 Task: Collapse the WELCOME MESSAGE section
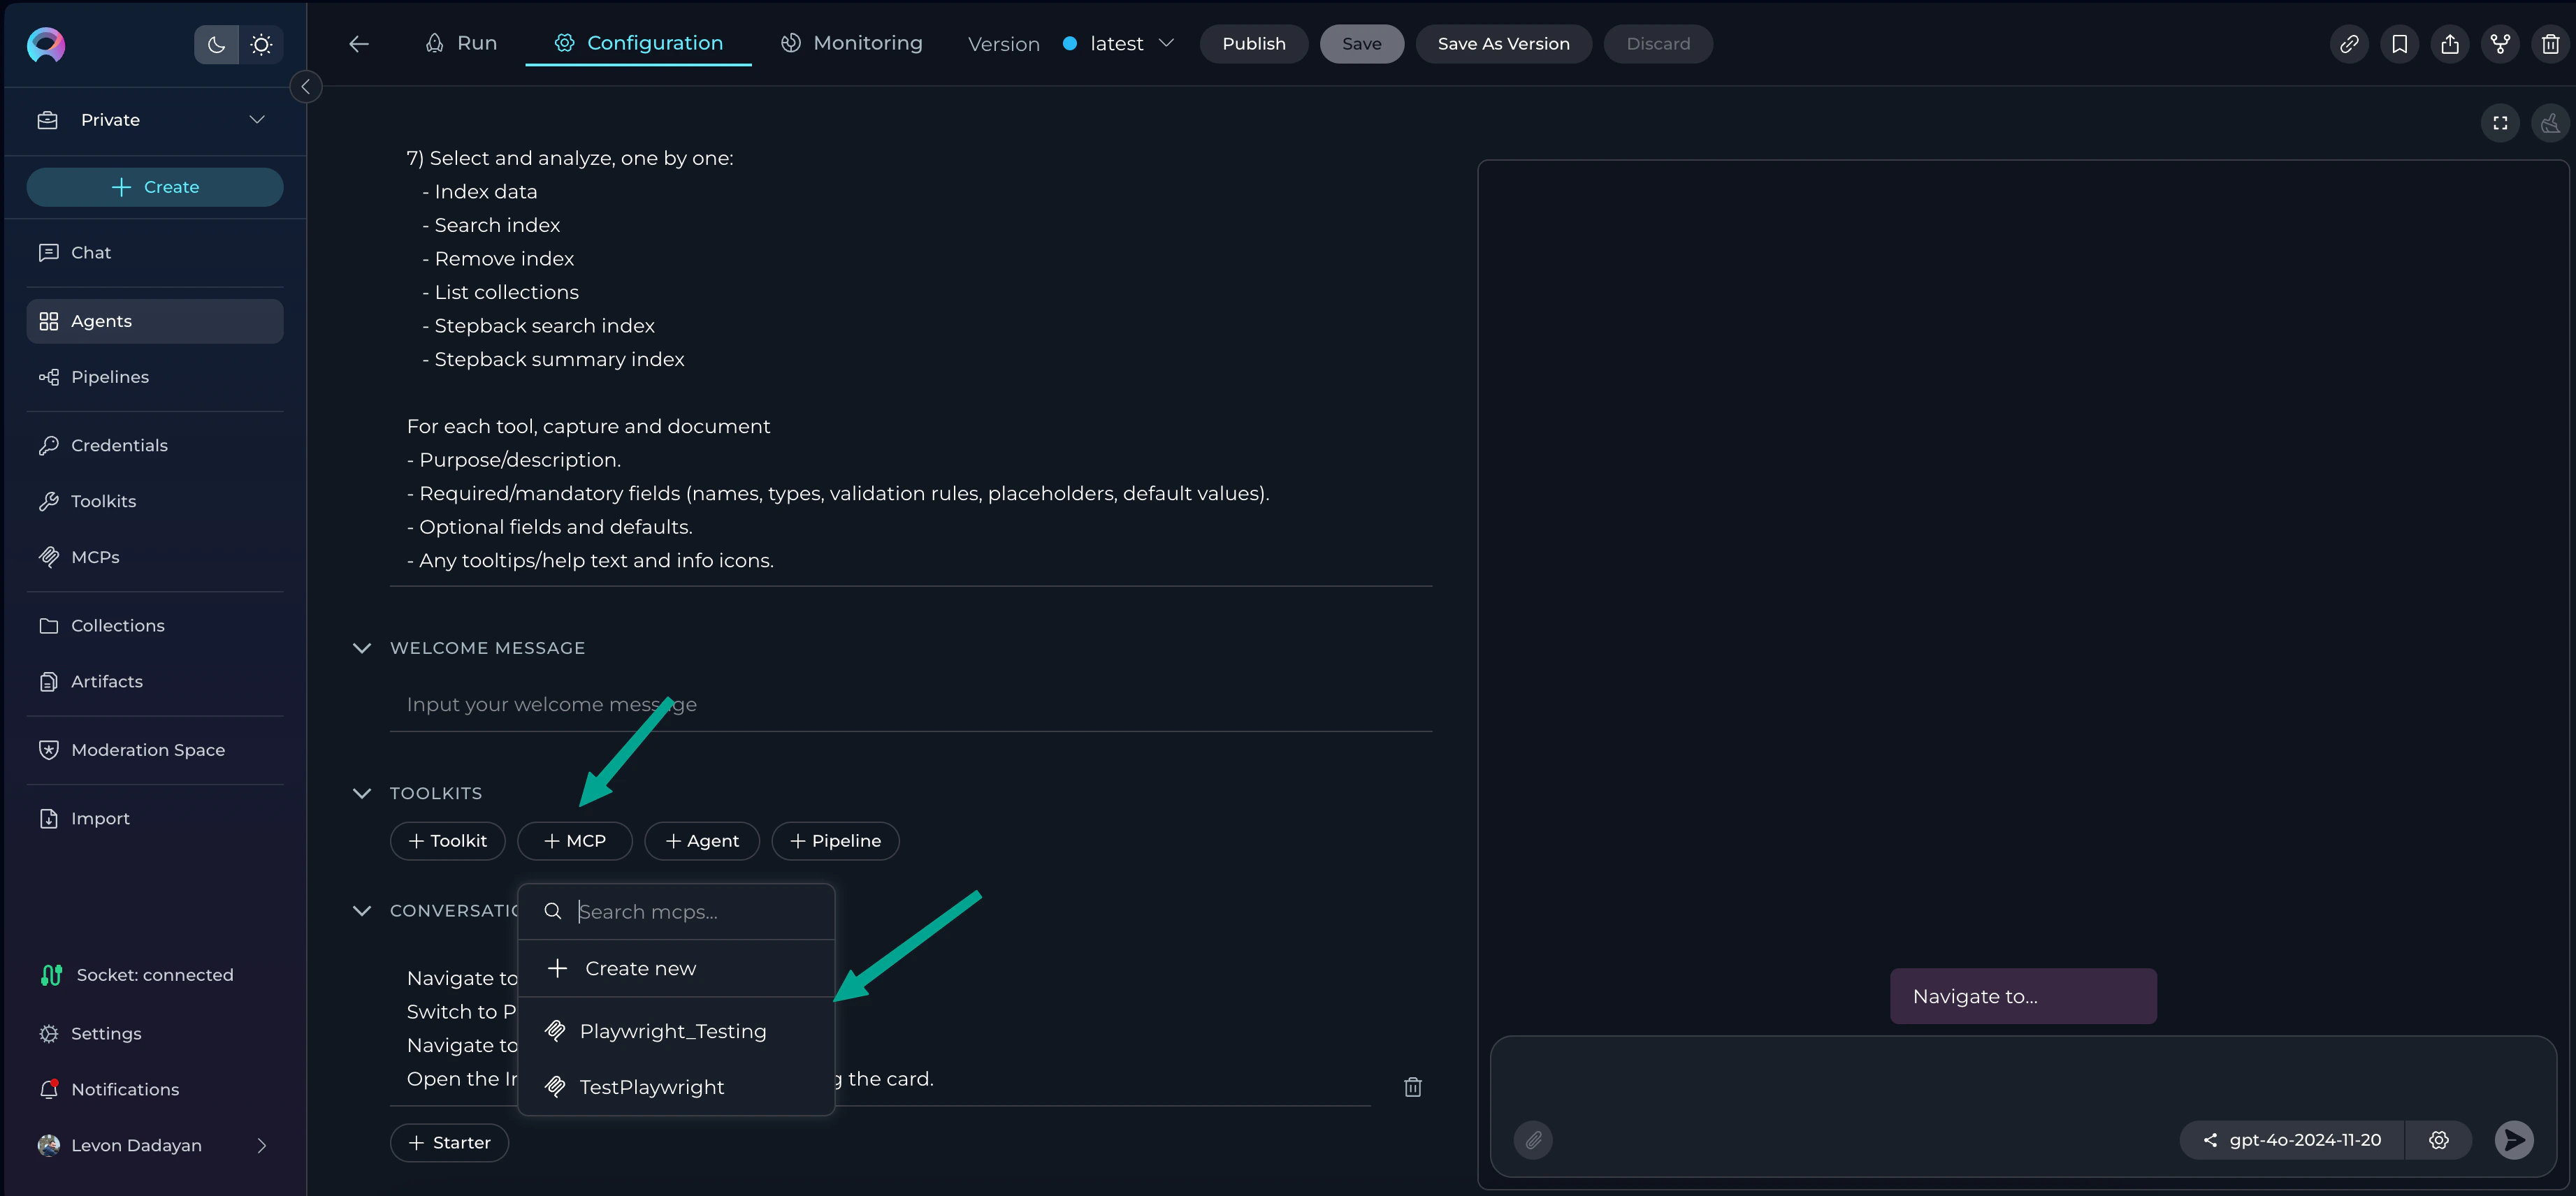[362, 648]
